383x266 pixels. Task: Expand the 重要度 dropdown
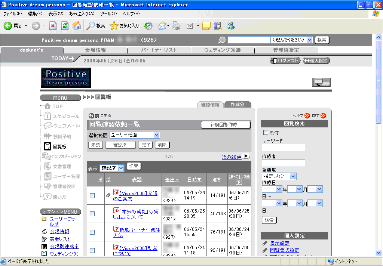pos(279,176)
